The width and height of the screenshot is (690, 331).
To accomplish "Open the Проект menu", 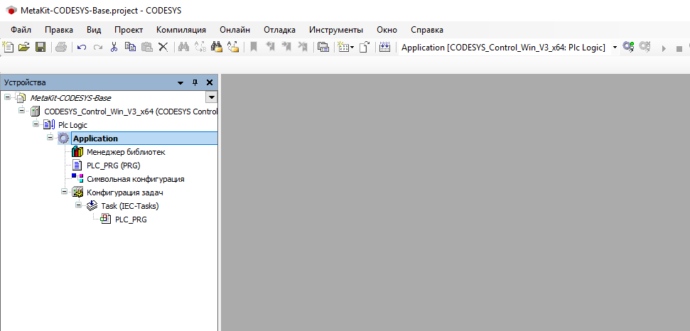I will [x=129, y=30].
